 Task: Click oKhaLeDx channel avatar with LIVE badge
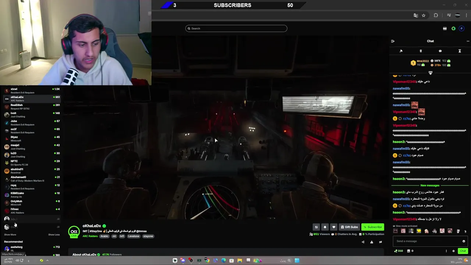(74, 232)
